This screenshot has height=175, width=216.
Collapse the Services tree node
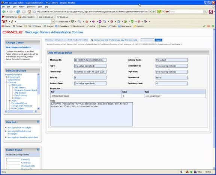6,82
